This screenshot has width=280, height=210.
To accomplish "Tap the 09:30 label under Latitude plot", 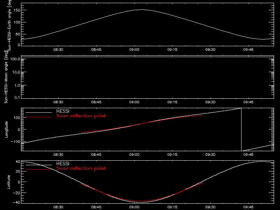I will [210, 207].
